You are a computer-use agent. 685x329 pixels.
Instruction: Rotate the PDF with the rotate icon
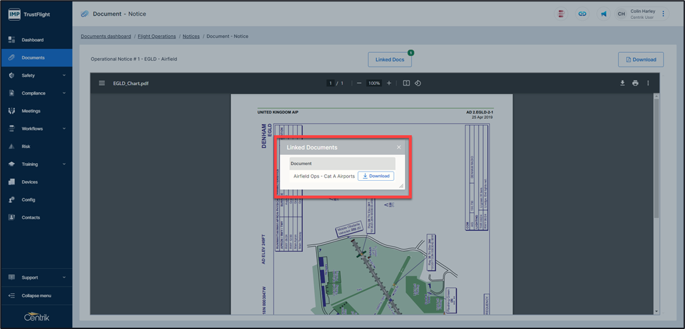418,84
